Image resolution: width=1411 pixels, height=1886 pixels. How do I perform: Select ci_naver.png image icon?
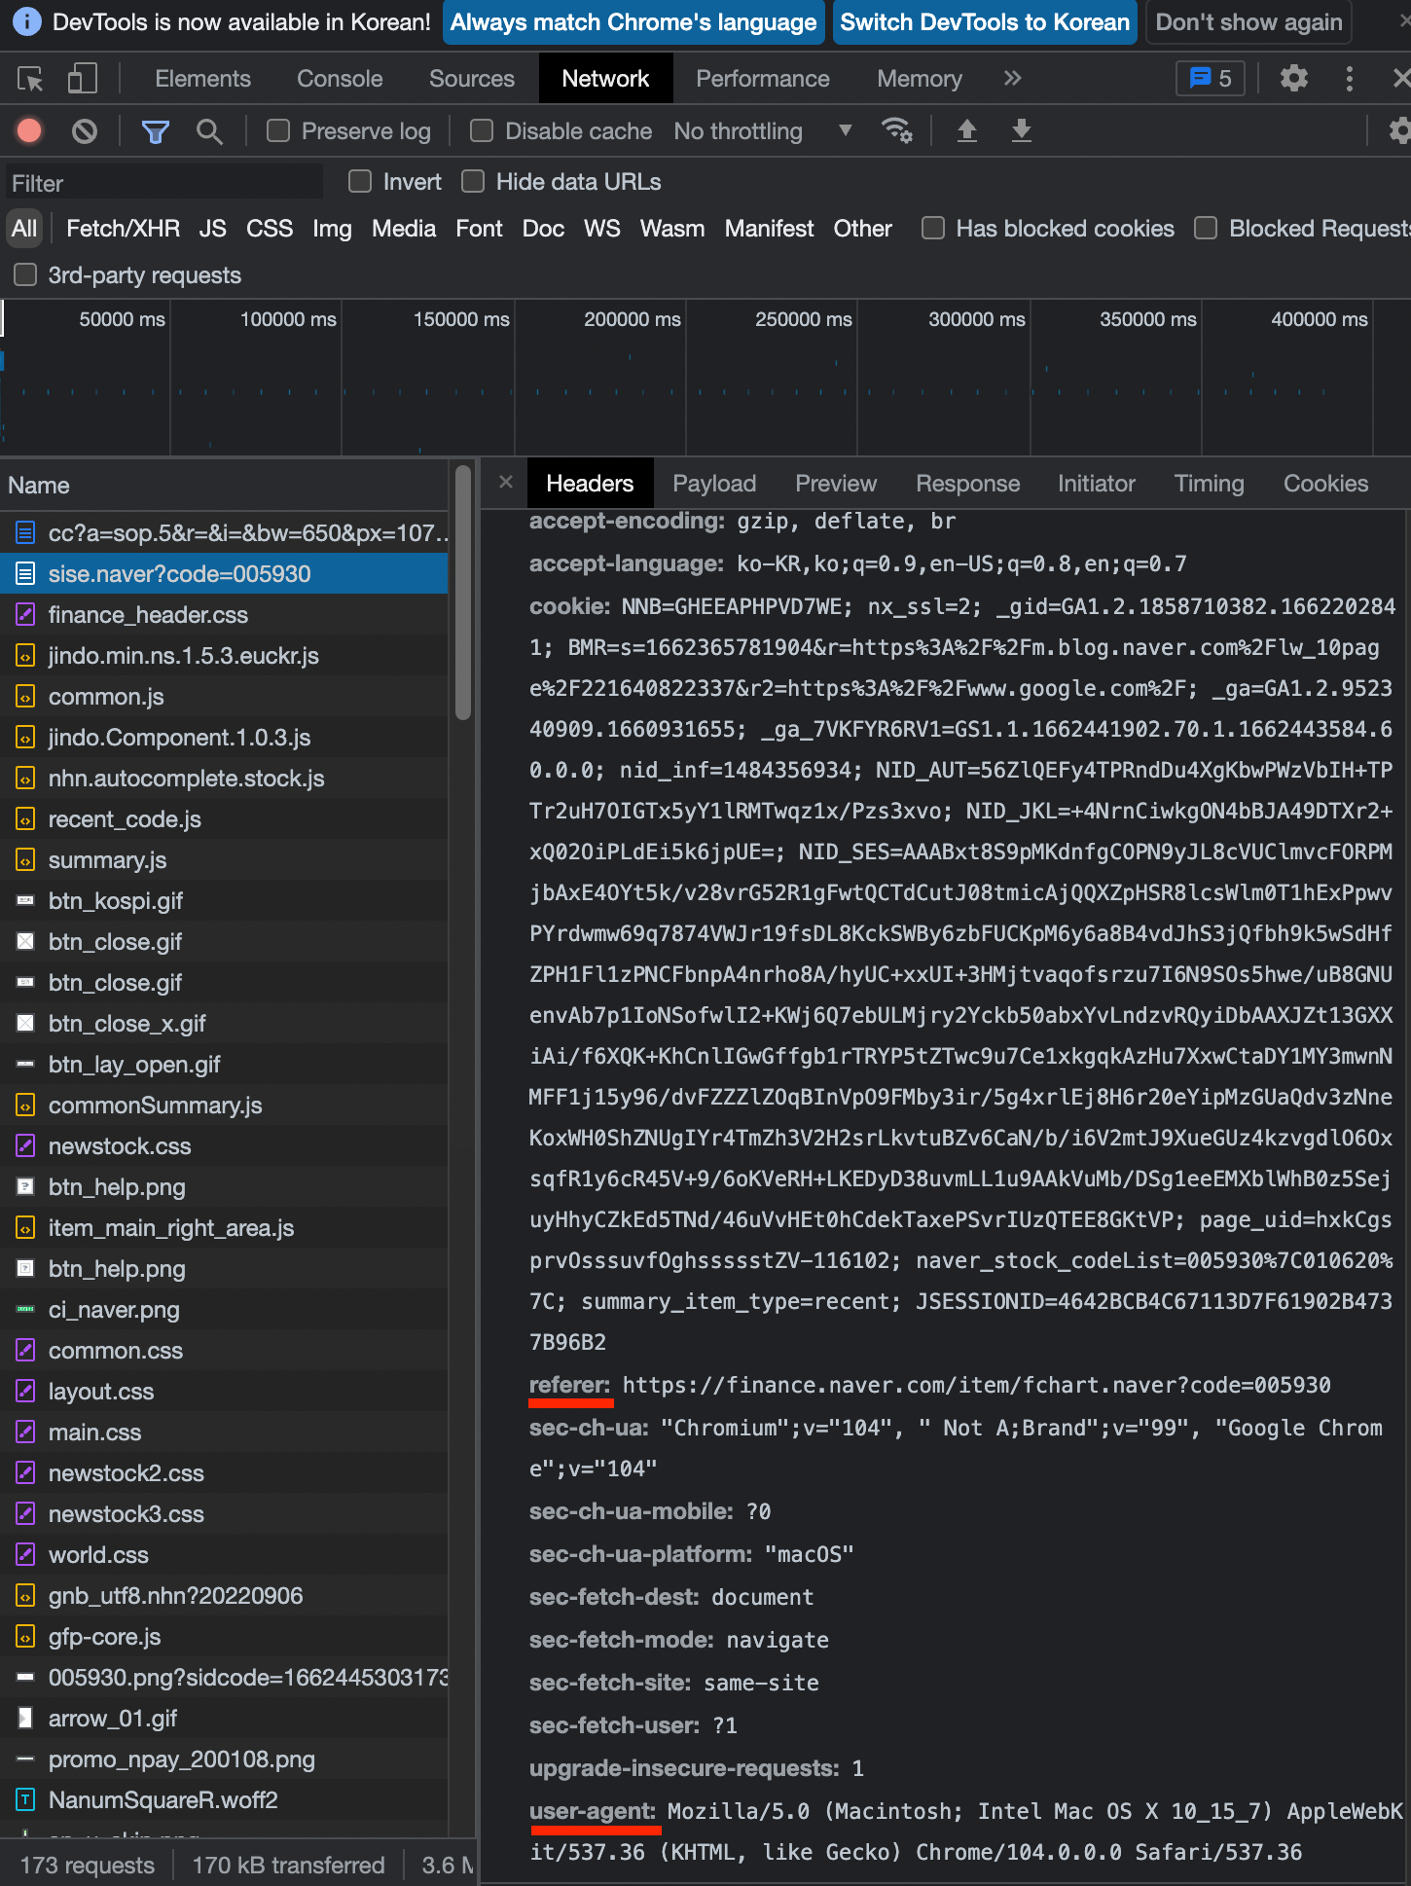[25, 1310]
